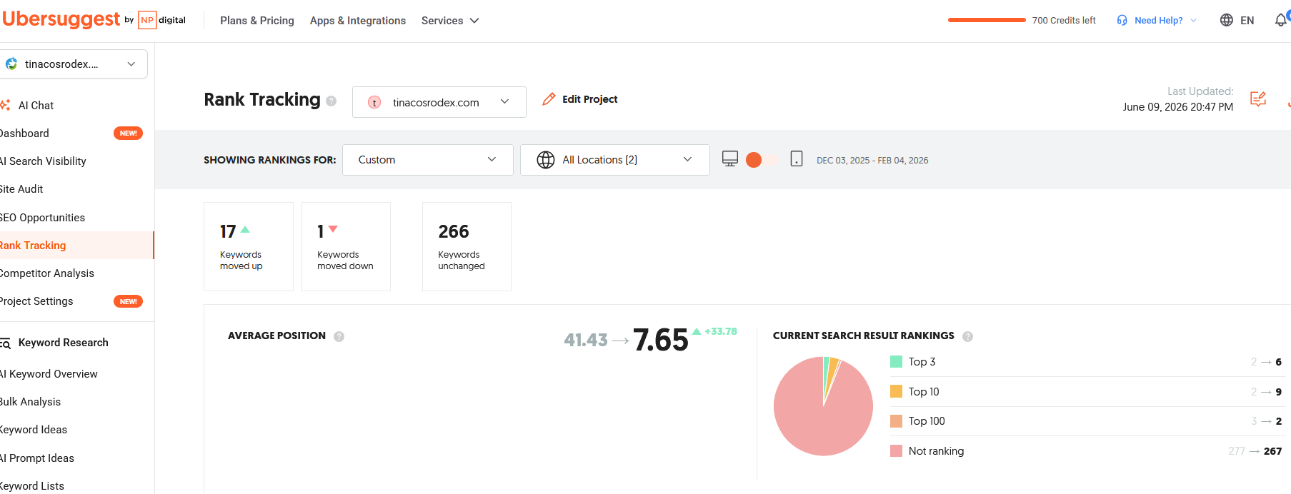Click the Edit Project pencil icon
The image size is (1291, 494).
click(x=549, y=99)
